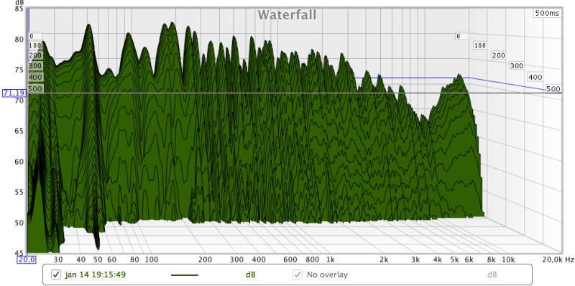The height and width of the screenshot is (286, 575).
Task: Click the 20,0k Hz axis end label
Action: point(558,259)
